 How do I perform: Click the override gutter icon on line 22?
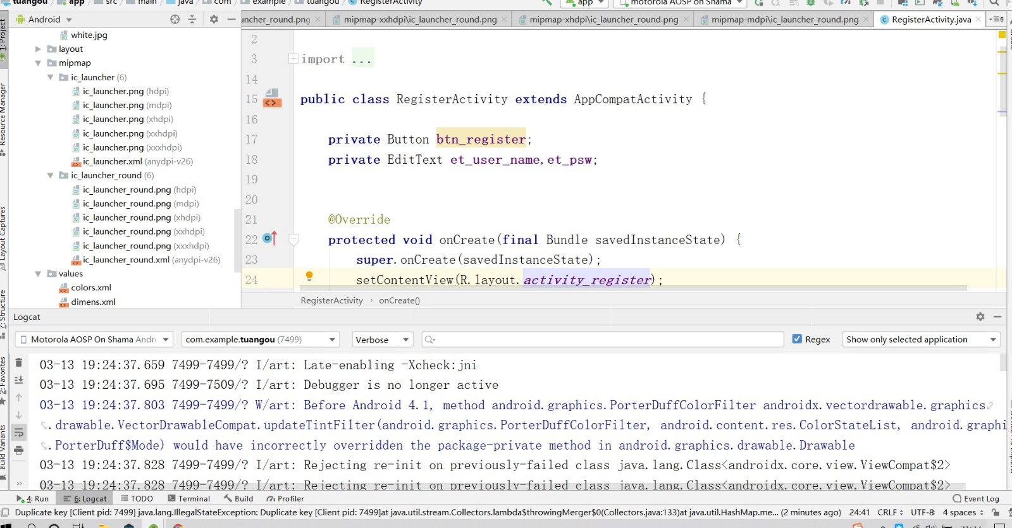click(x=270, y=238)
